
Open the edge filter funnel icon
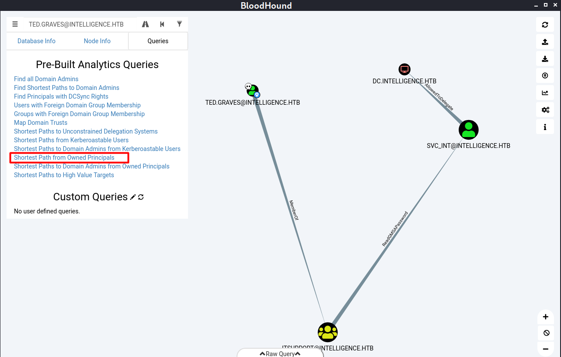pyautogui.click(x=179, y=24)
